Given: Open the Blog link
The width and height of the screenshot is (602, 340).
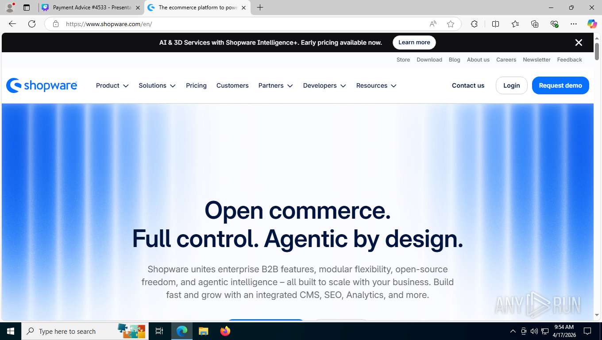Looking at the screenshot, I should (x=455, y=60).
